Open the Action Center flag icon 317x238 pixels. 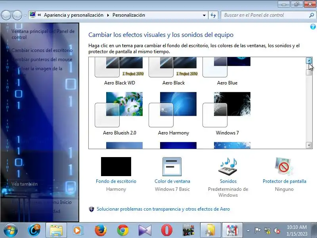click(258, 230)
